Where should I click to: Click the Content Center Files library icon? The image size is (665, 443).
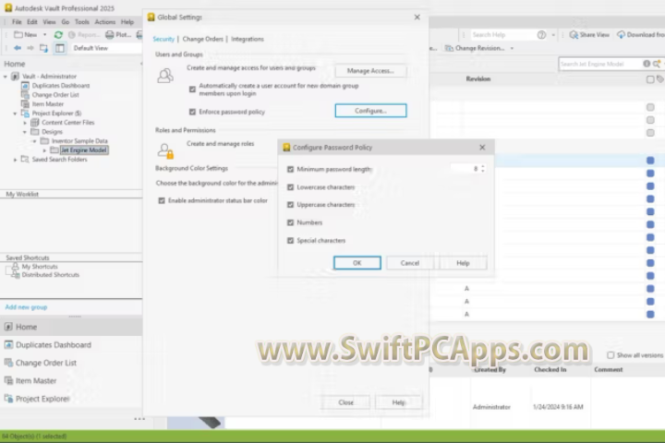coord(35,123)
